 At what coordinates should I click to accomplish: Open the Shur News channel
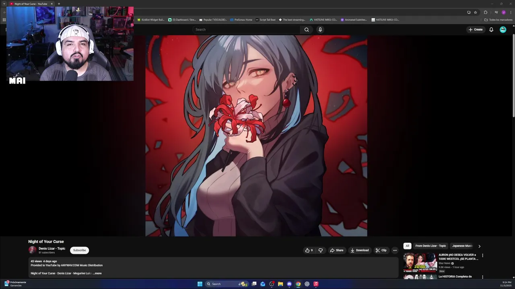tap(445, 263)
